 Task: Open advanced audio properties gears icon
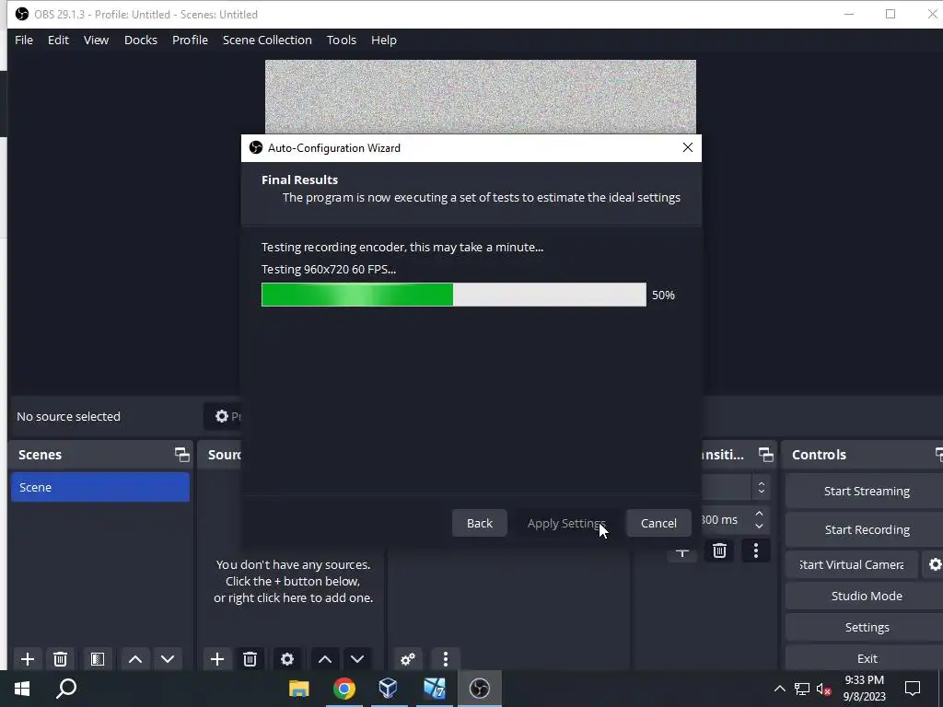pos(408,659)
